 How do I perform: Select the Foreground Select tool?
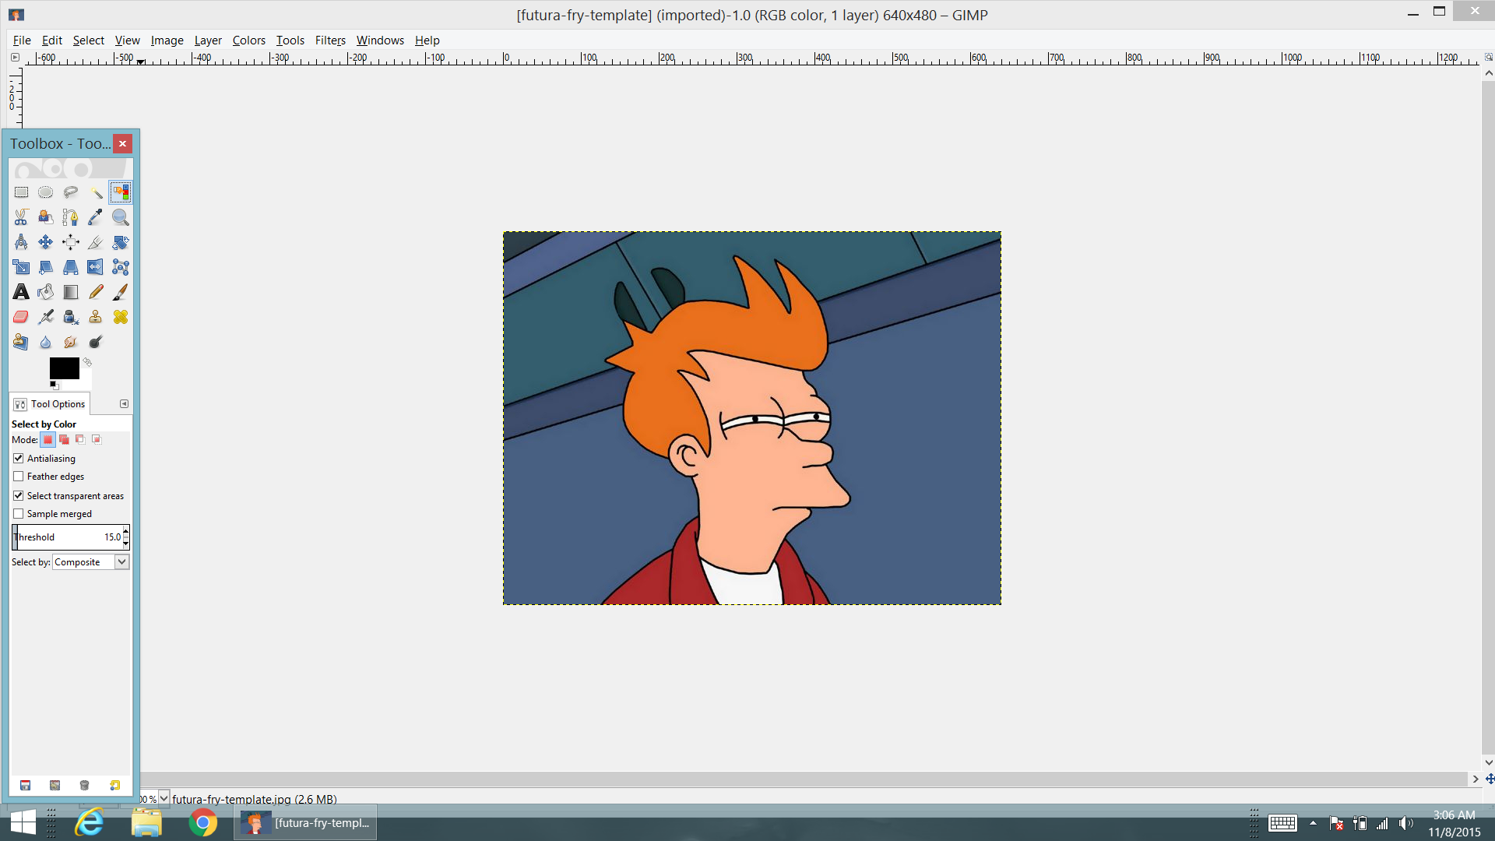click(46, 217)
